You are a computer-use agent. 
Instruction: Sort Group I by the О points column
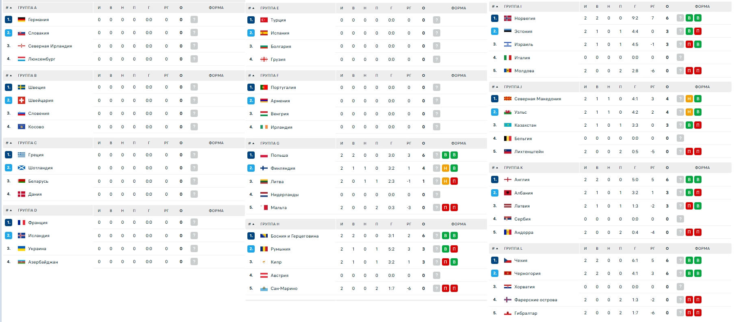click(x=667, y=6)
